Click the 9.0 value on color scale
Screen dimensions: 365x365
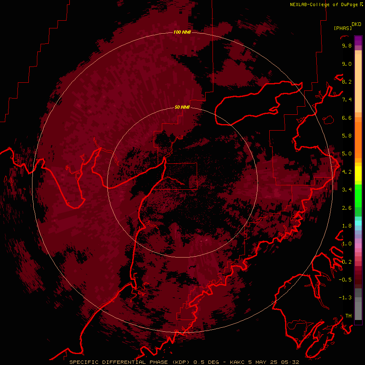pos(347,64)
